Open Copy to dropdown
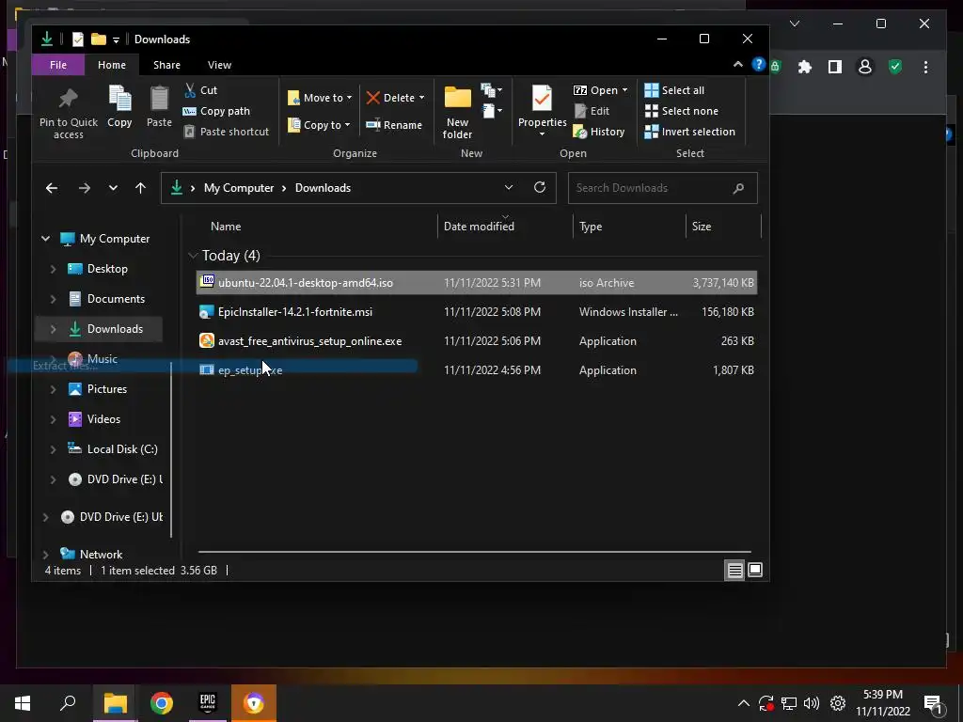This screenshot has width=963, height=722. coord(320,125)
